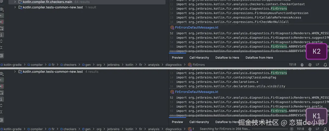This screenshot has height=131, width=329.
Task: Toggle the 'i' info filter icon in K1 window
Action: pyautogui.click(x=2, y=99)
